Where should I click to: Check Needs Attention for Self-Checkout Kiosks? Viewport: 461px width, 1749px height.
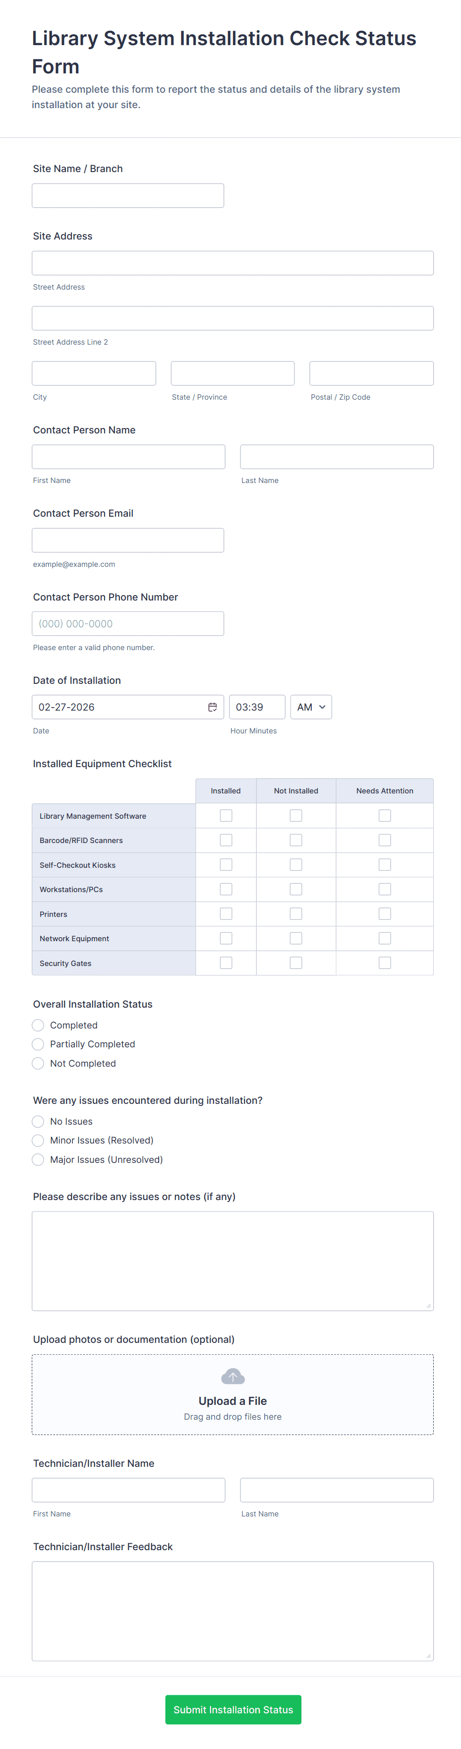pos(384,864)
